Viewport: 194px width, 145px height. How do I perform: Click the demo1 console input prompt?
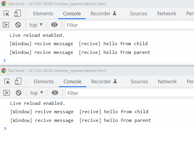pyautogui.click(x=90, y=61)
